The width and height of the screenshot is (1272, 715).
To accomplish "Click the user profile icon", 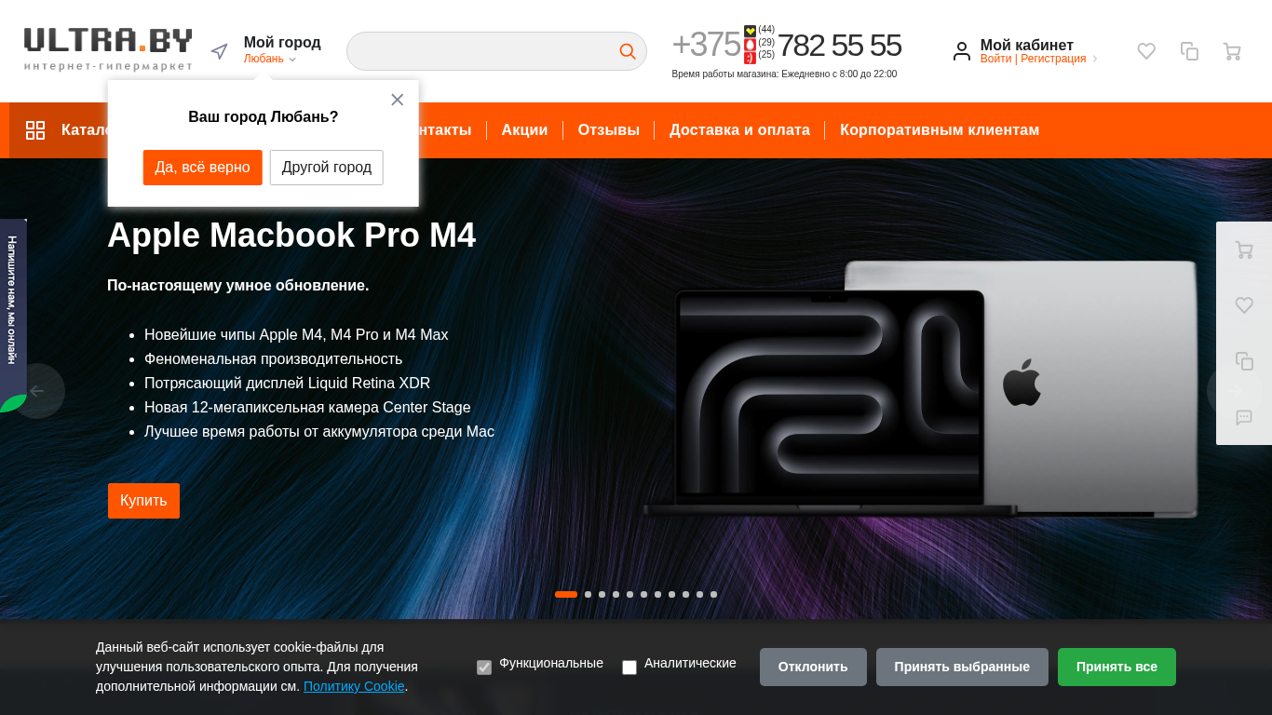I will coord(962,51).
